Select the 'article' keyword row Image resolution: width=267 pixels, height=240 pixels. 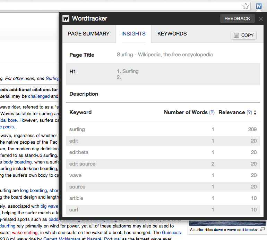163,198
